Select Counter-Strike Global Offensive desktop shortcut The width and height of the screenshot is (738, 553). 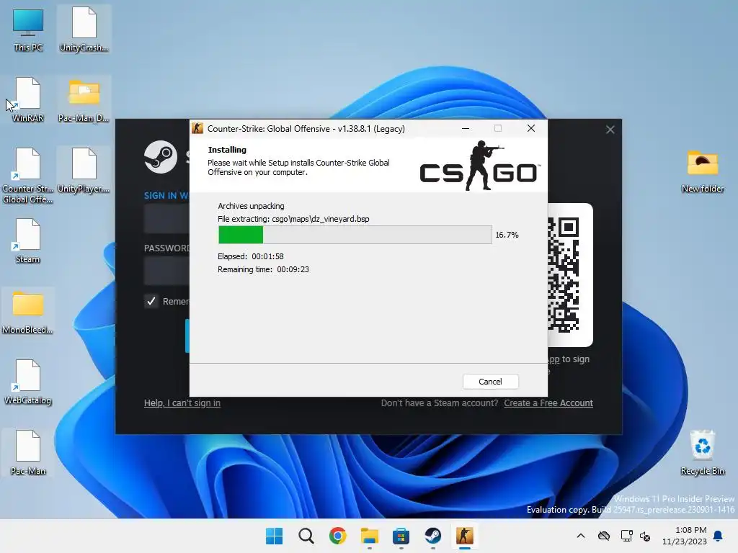[28, 176]
